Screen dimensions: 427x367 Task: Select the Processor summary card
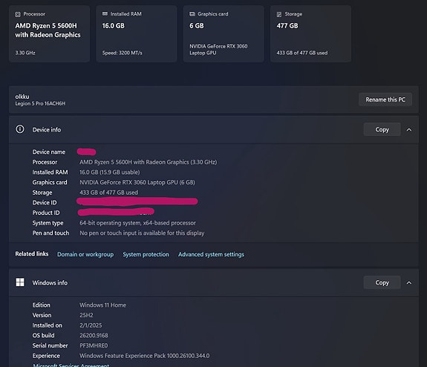coord(49,33)
